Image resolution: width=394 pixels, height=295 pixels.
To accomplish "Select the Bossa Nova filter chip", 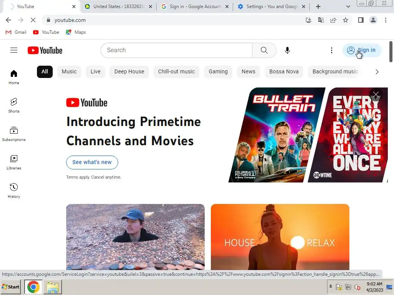I will pos(284,72).
